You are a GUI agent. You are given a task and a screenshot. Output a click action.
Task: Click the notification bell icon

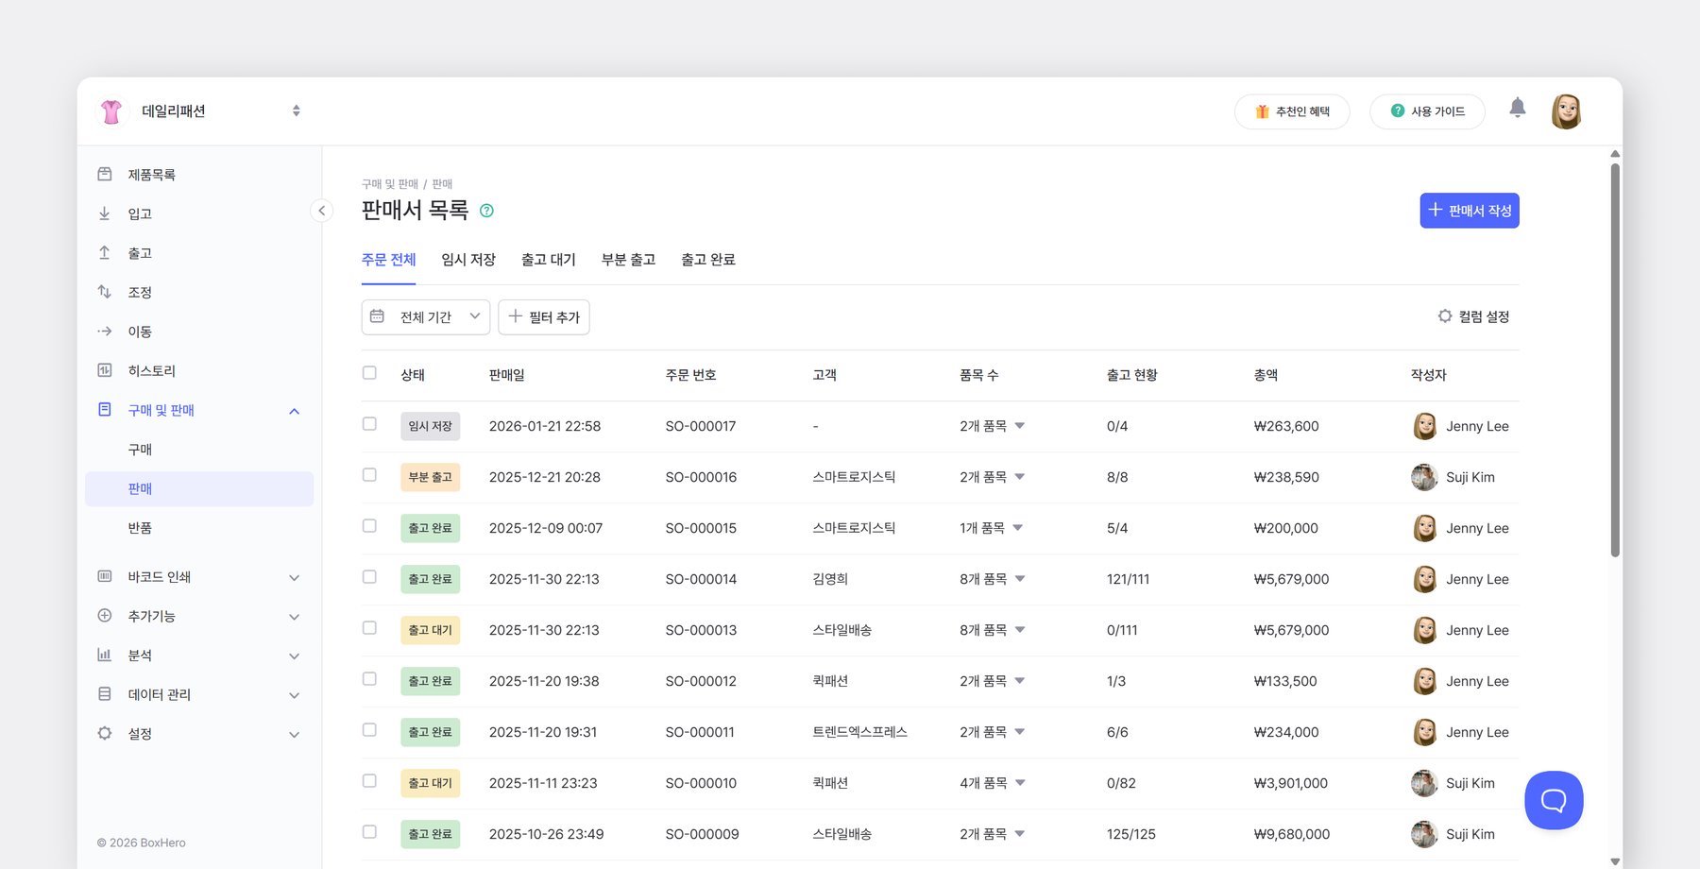[x=1517, y=109]
